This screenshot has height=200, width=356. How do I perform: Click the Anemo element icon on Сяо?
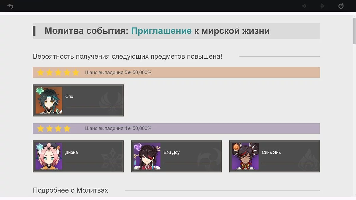40,90
